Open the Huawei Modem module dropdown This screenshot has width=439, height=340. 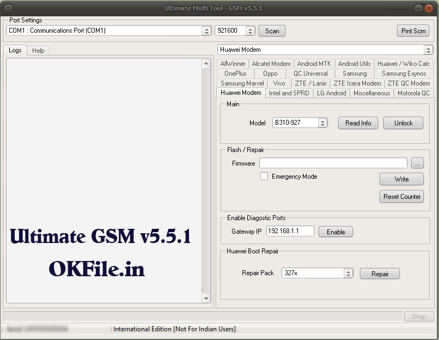[x=428, y=50]
